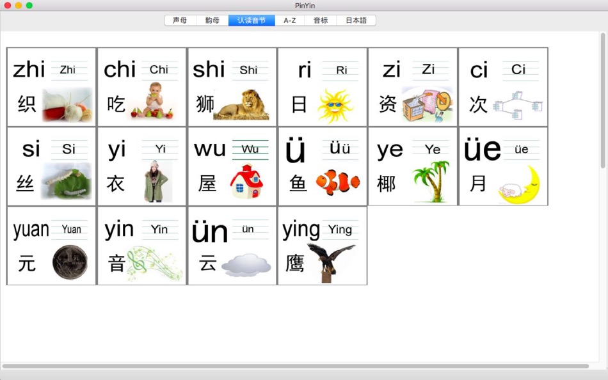This screenshot has height=380, width=608.
Task: Click the red house picture on wu card
Action: pos(246,181)
